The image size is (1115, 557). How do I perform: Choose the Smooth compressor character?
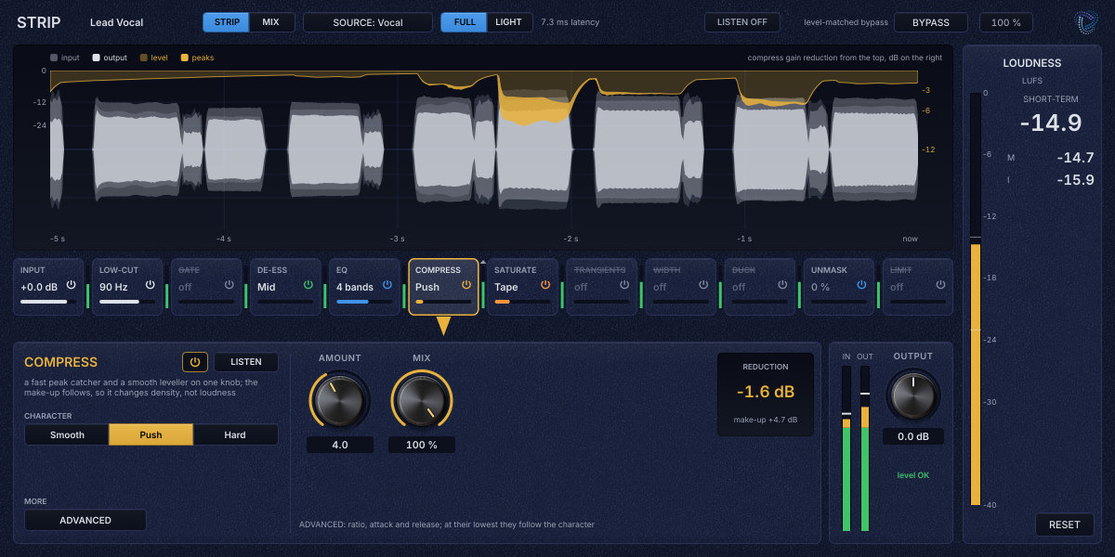click(x=67, y=434)
